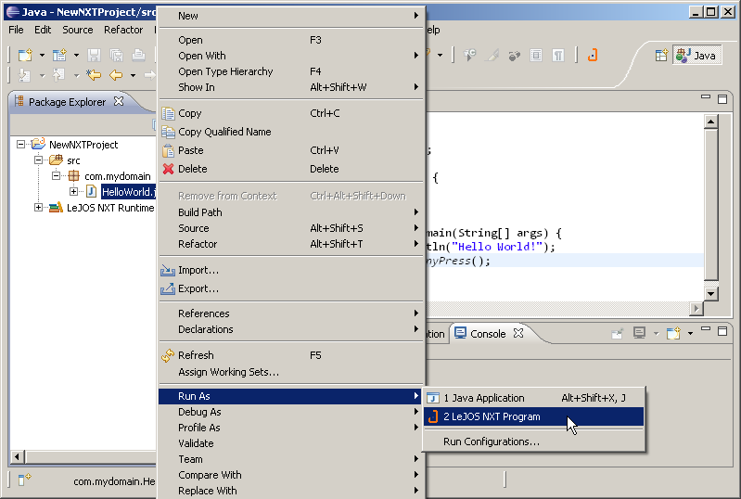Click the Print toolbar icon
Viewport: 741px width, 499px height.
(x=138, y=56)
